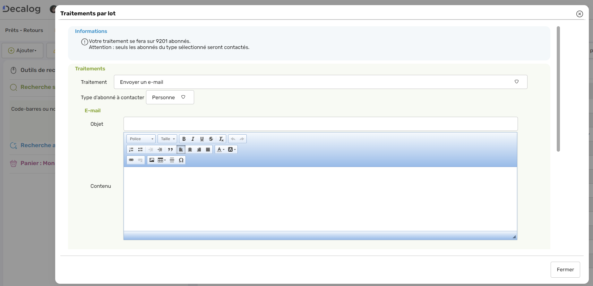Insert a hyperlink

[x=131, y=160]
